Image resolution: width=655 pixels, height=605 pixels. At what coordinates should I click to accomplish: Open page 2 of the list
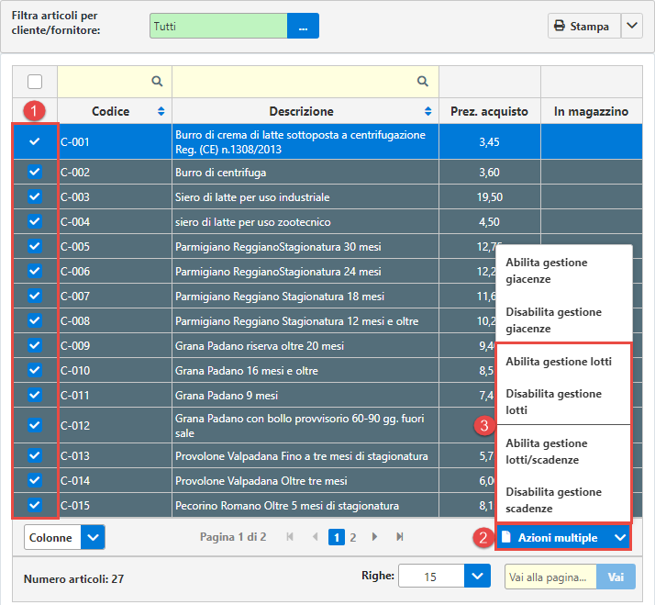click(353, 537)
